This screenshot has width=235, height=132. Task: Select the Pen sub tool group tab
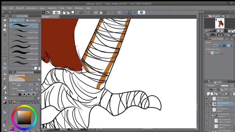point(17,21)
